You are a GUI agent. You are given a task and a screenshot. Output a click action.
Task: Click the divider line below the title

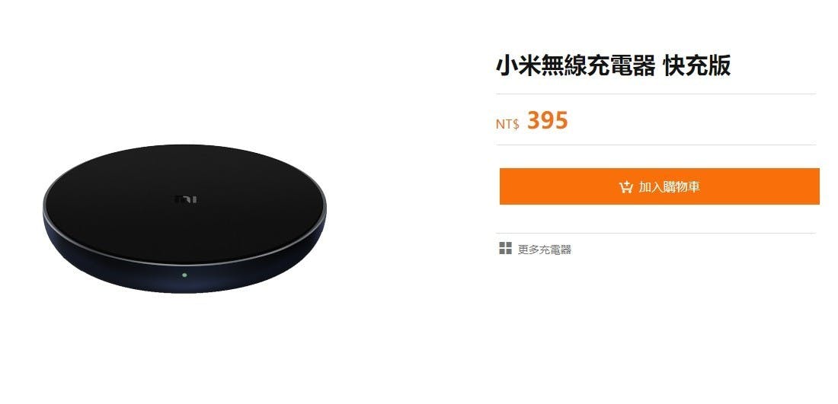click(x=656, y=94)
